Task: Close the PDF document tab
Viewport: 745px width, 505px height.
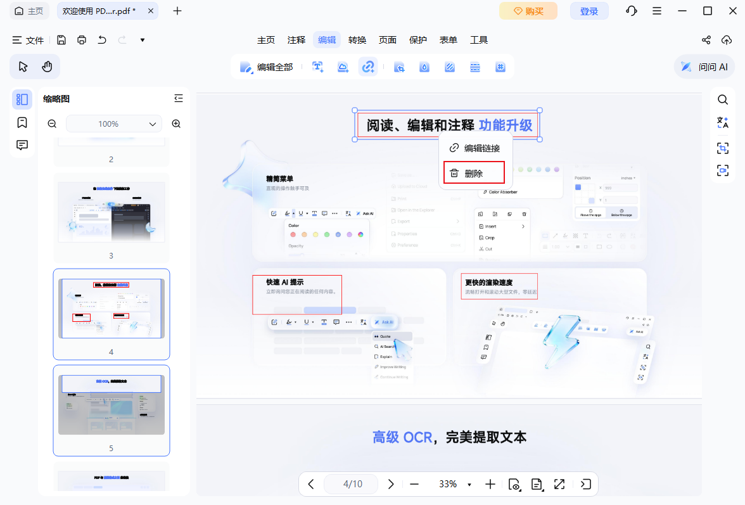Action: (x=151, y=11)
